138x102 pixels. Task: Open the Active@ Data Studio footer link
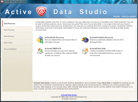[x=69, y=95]
